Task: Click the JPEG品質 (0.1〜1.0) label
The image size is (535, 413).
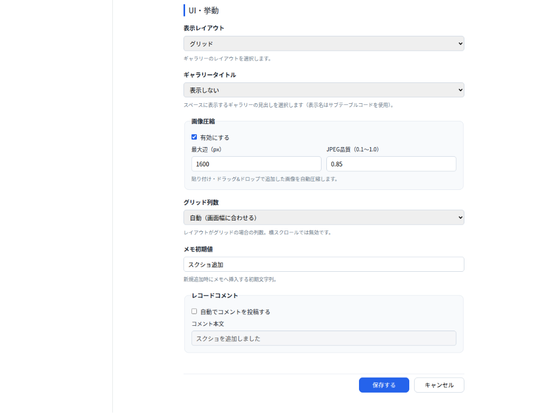Action: (353, 149)
